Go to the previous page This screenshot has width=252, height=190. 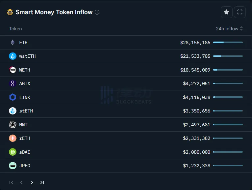coord(22,182)
